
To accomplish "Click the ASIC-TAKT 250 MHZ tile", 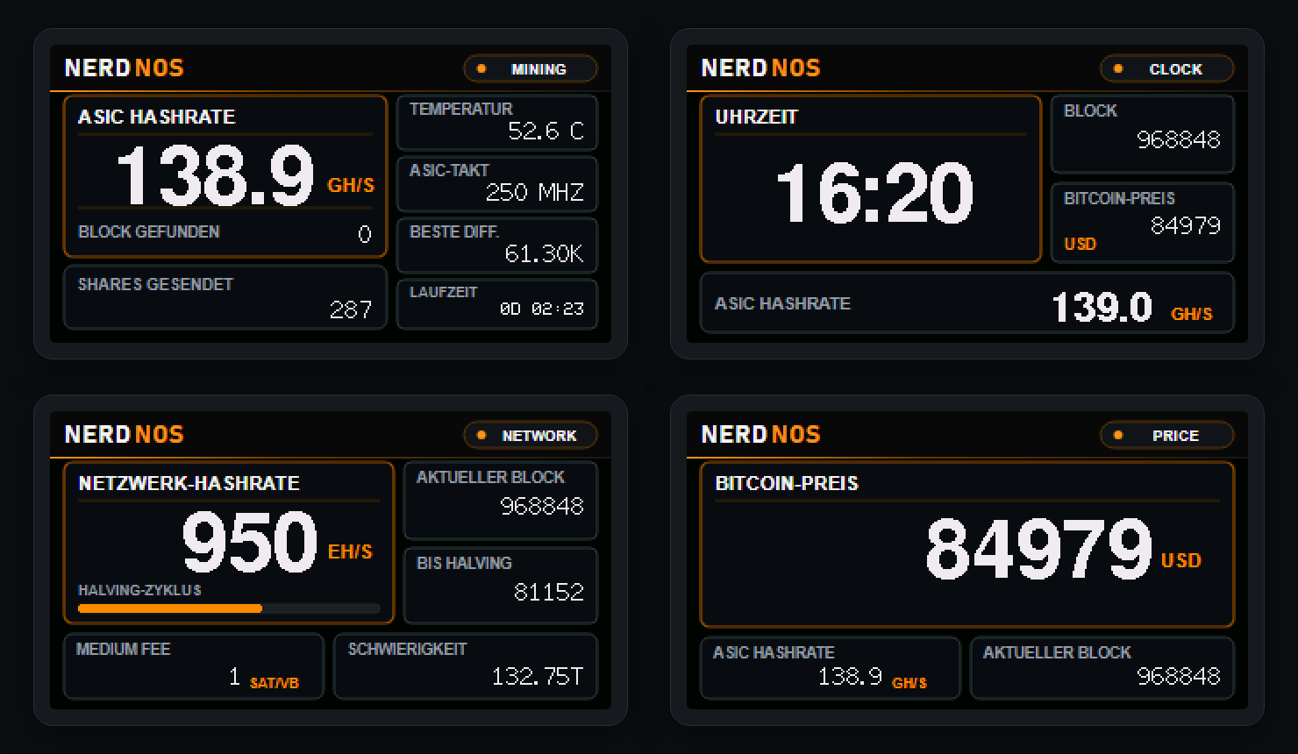I will pyautogui.click(x=497, y=184).
